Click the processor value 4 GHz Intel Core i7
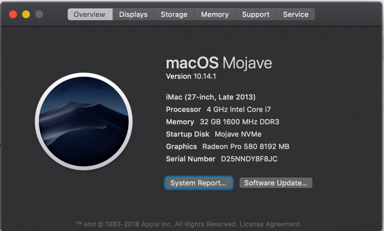The height and width of the screenshot is (231, 384). (239, 109)
